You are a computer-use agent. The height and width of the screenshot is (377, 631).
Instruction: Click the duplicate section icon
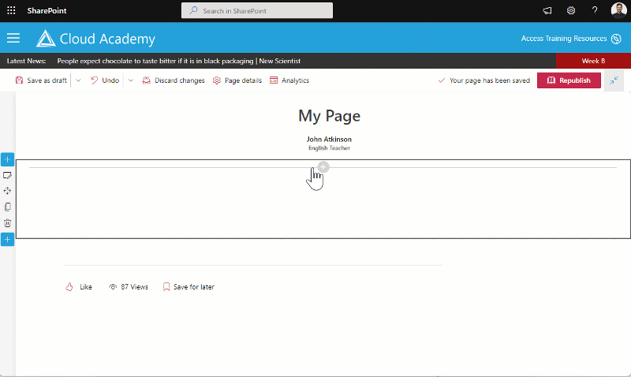(x=7, y=207)
